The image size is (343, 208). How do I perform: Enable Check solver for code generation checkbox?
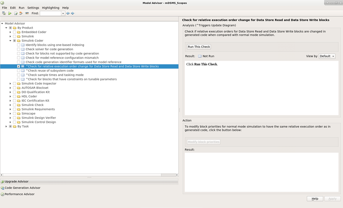pos(18,49)
